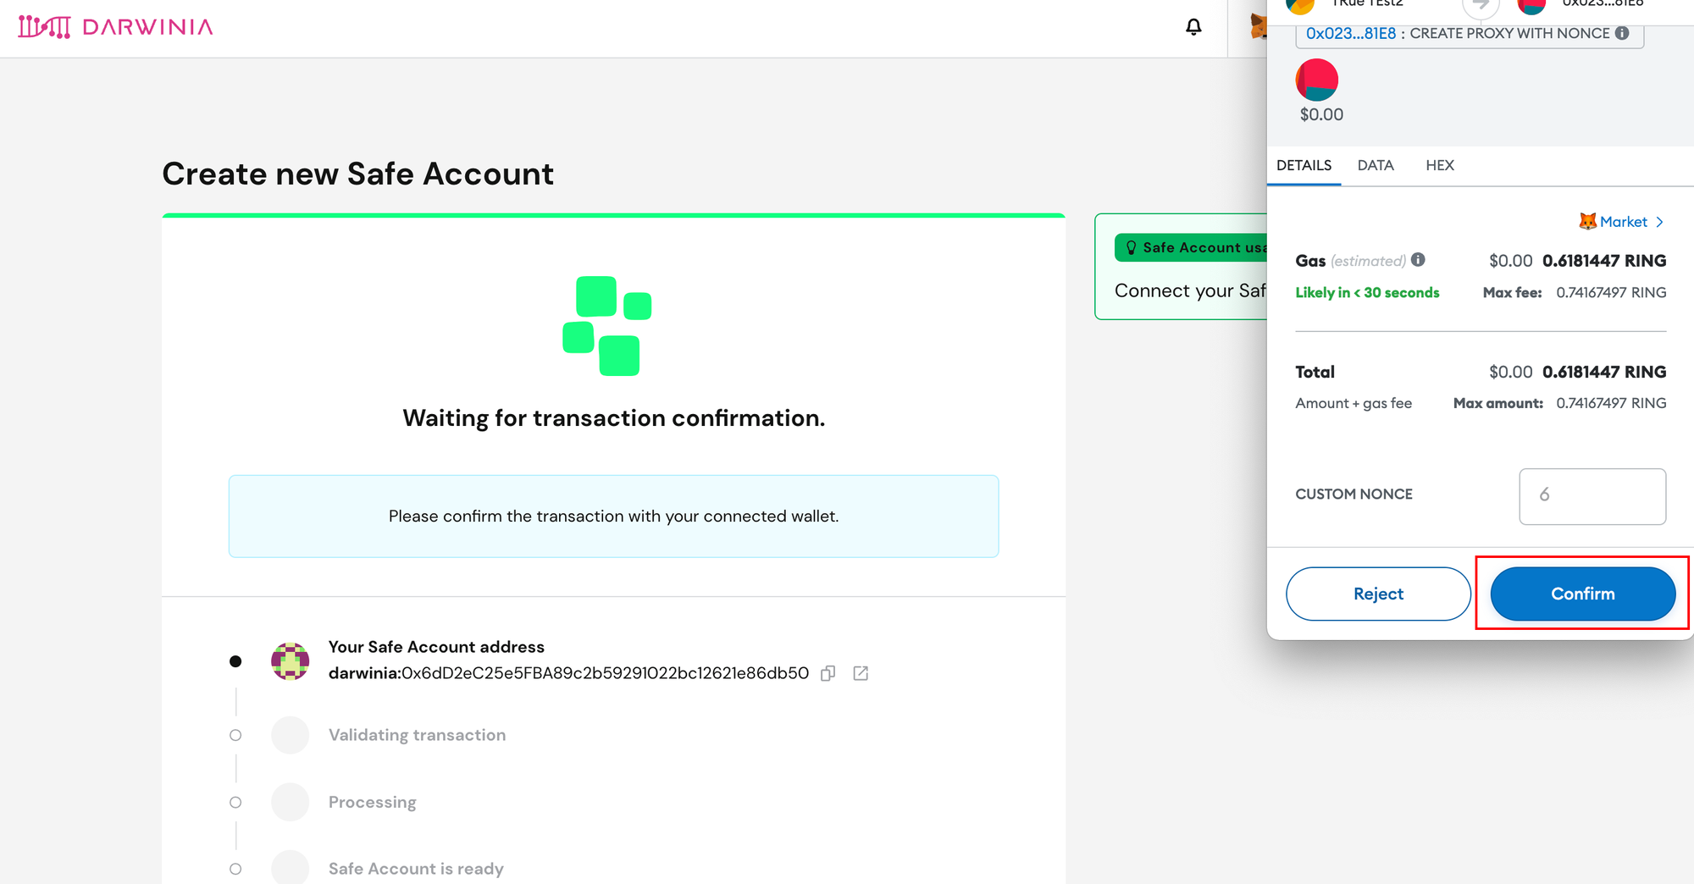Click info icon beside Create Proxy With Nonce
Image resolution: width=1694 pixels, height=884 pixels.
[x=1622, y=33]
